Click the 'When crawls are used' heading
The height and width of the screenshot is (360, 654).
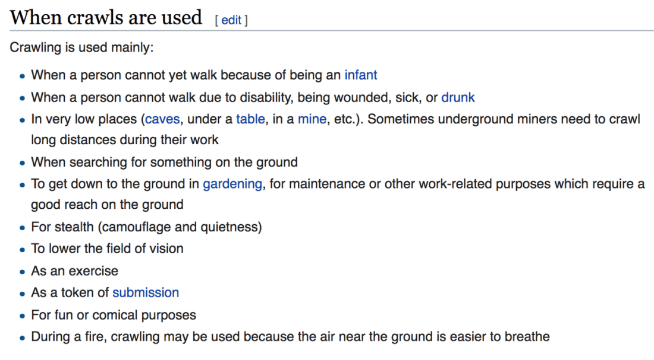106,17
